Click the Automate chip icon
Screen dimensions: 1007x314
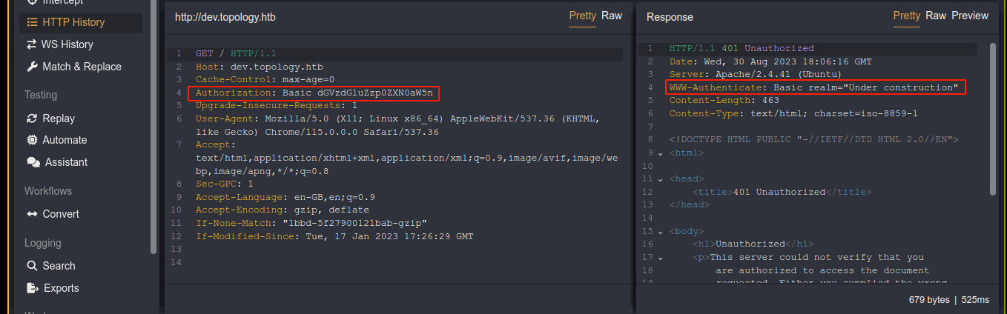32,140
